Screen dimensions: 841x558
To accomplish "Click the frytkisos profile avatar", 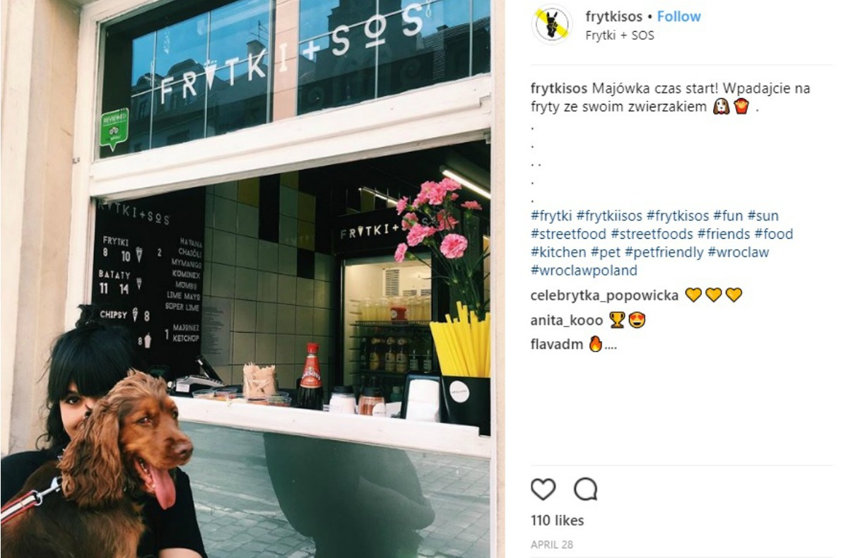I will 551,25.
